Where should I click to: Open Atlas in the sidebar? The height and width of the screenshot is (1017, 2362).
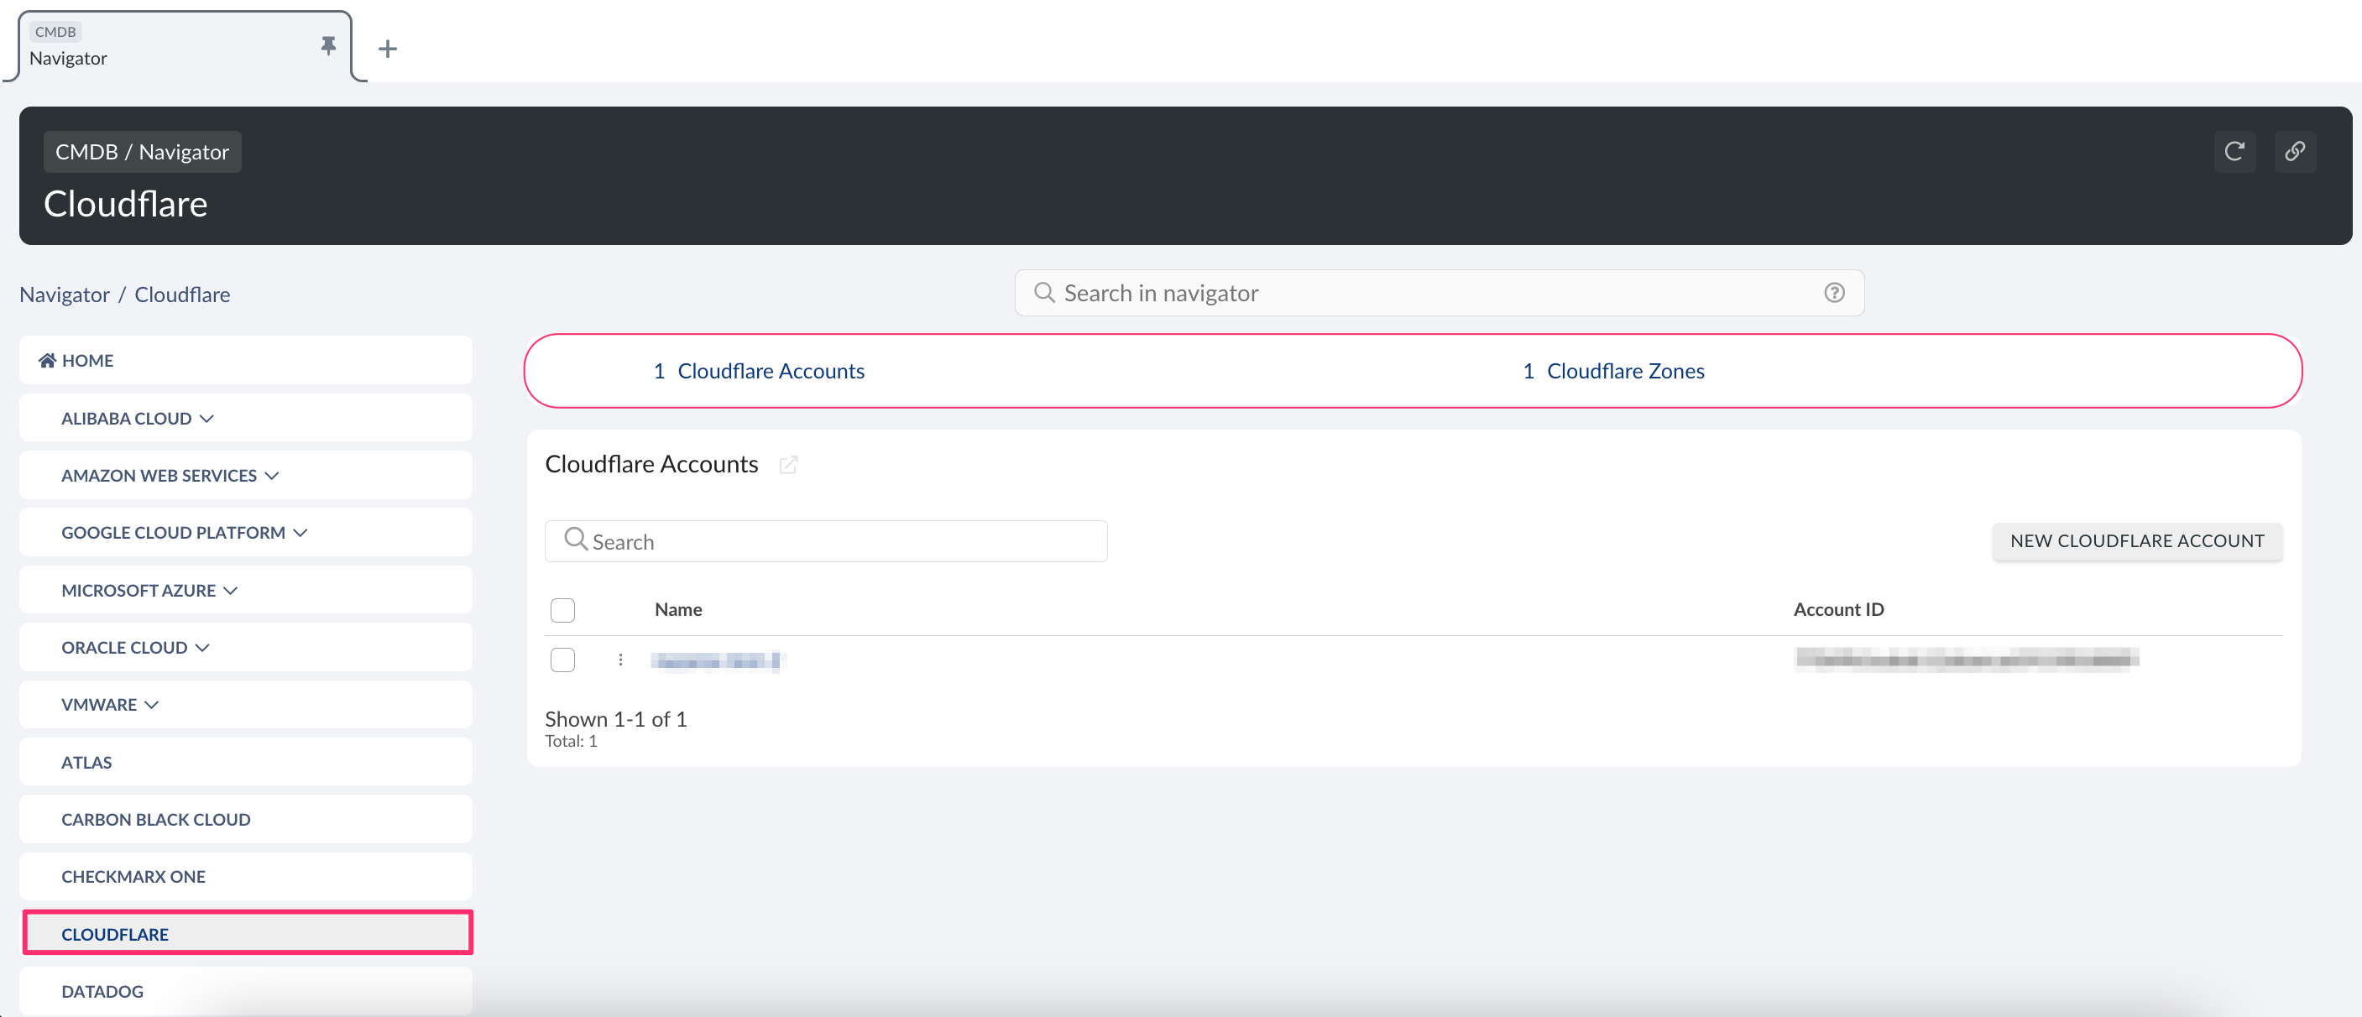245,762
